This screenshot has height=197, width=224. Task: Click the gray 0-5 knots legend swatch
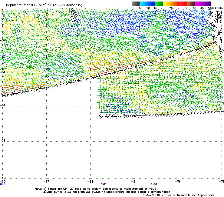click(136, 4)
